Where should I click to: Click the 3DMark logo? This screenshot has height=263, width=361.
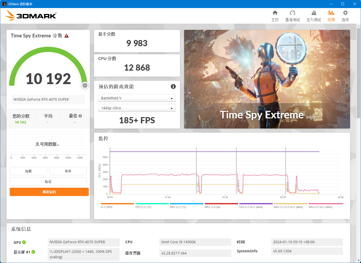pos(31,15)
